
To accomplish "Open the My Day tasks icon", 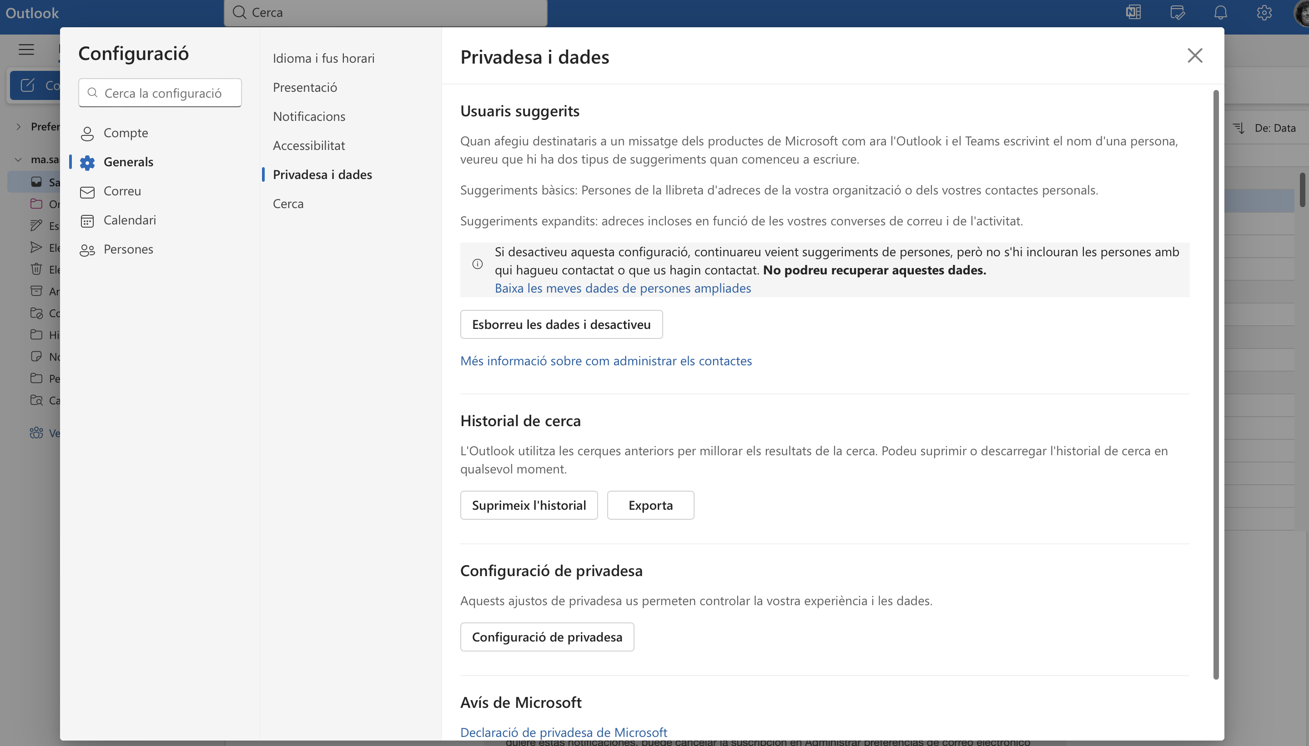I will tap(1177, 12).
